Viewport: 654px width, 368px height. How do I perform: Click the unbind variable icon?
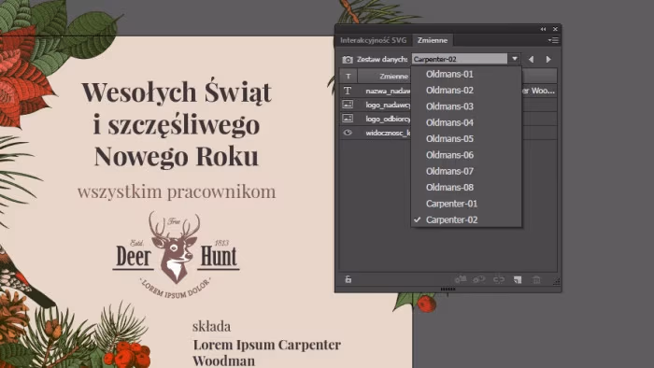pos(499,279)
